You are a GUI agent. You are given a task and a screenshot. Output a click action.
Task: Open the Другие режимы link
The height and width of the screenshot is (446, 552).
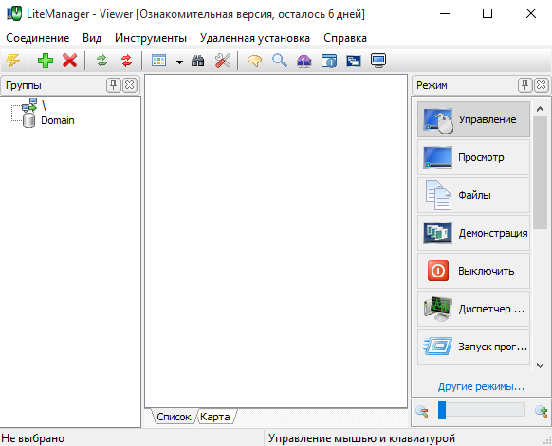click(x=481, y=386)
